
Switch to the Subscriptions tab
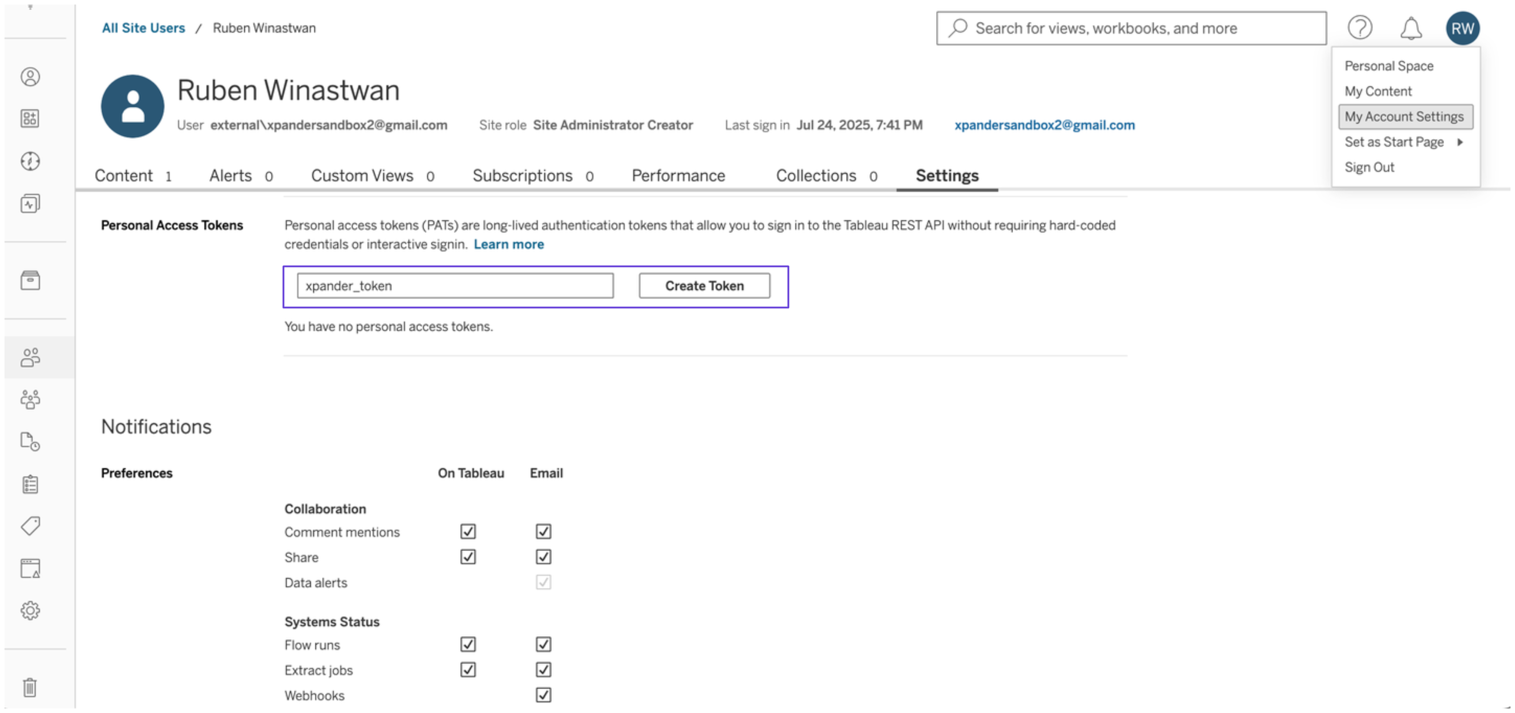pyautogui.click(x=523, y=175)
